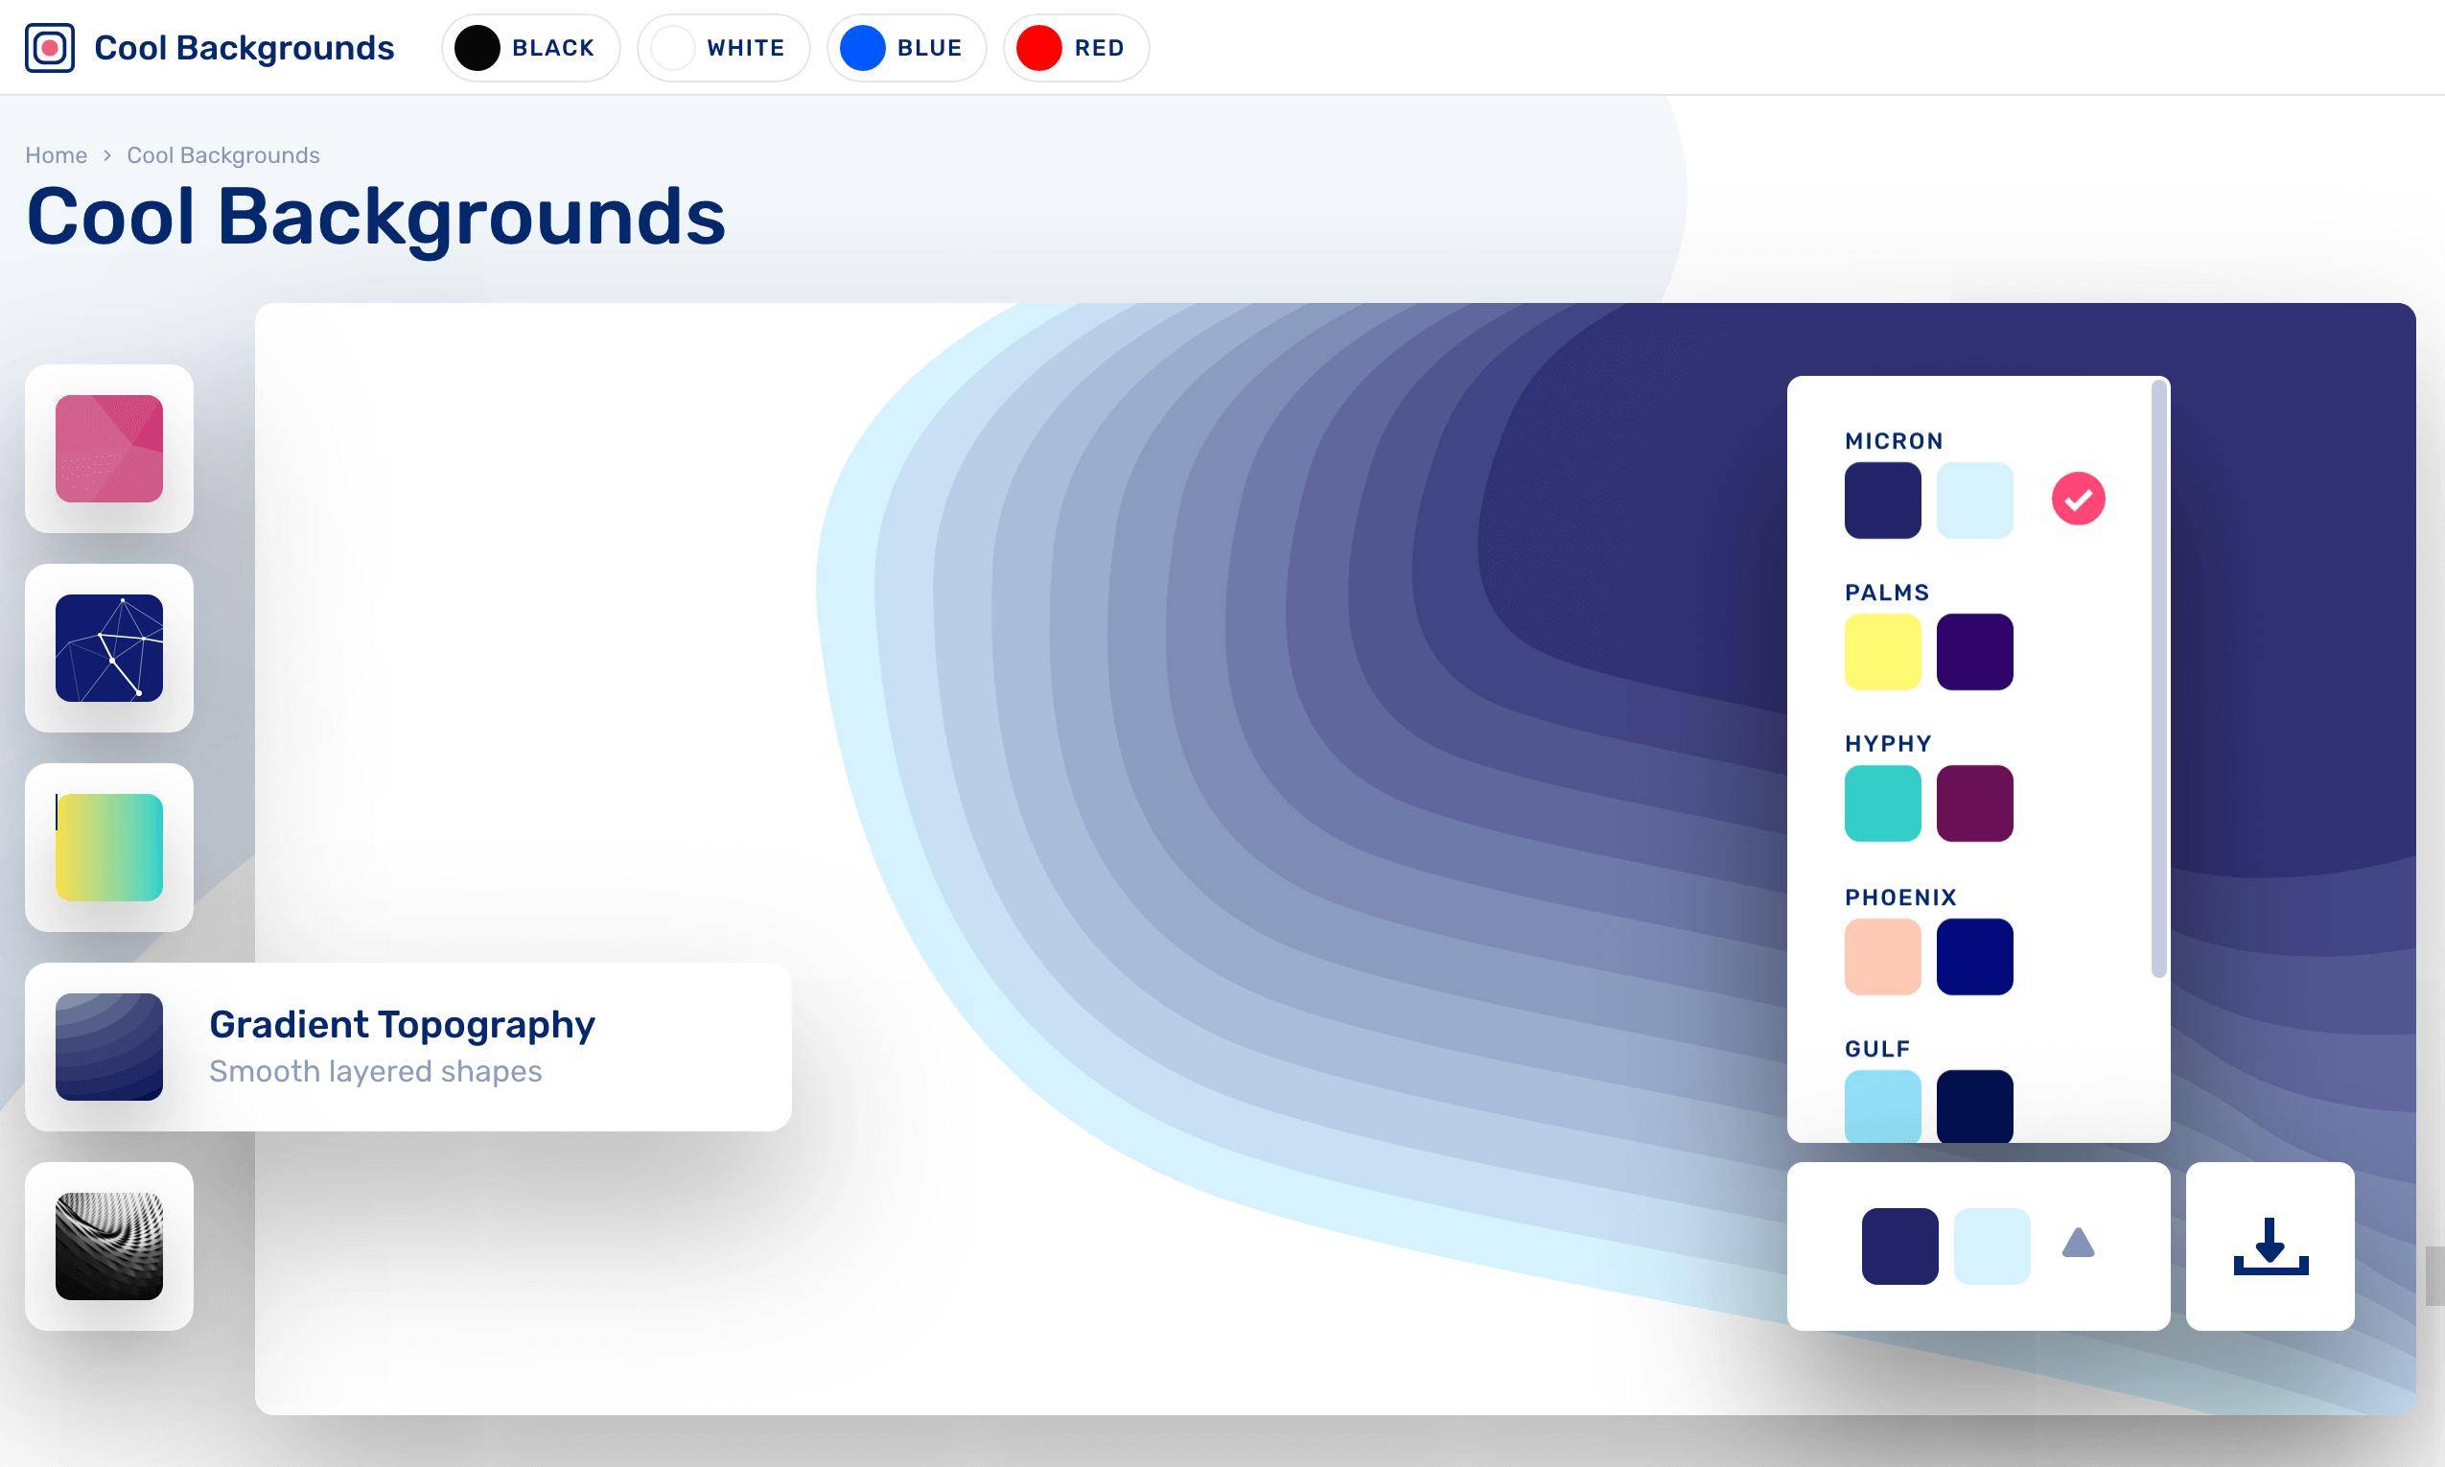Go to Home breadcrumb link

(57, 156)
